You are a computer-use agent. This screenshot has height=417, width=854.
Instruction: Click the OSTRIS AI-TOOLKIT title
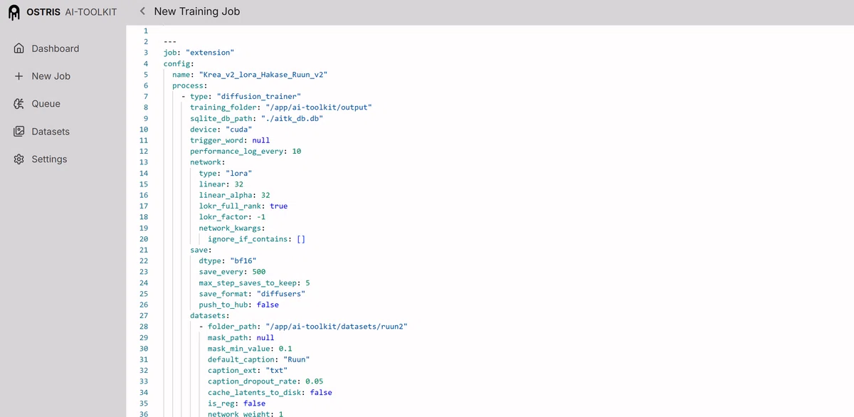(x=71, y=12)
